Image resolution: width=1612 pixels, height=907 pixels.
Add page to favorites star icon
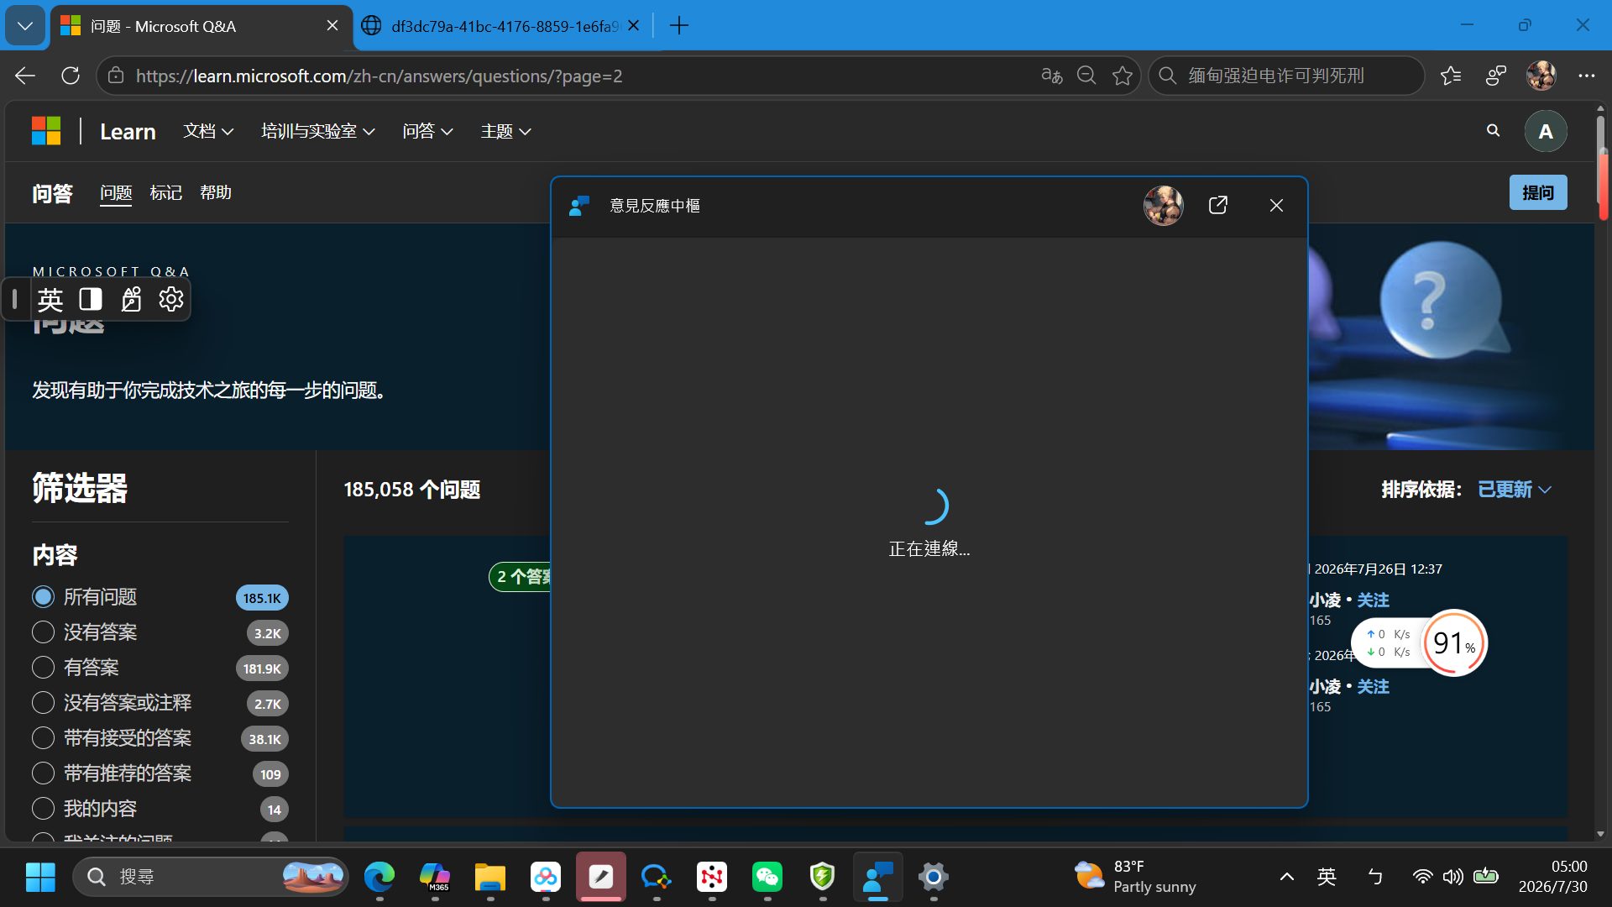coord(1123,76)
